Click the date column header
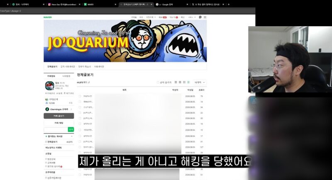The height and width of the screenshot is (180, 332). (190, 90)
